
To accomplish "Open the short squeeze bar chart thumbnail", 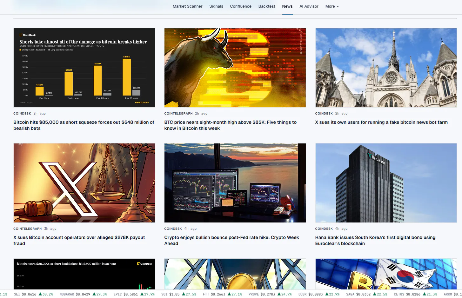I will coord(84,68).
